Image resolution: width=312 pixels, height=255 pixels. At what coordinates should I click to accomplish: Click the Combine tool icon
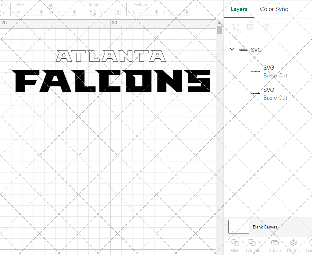click(252, 243)
